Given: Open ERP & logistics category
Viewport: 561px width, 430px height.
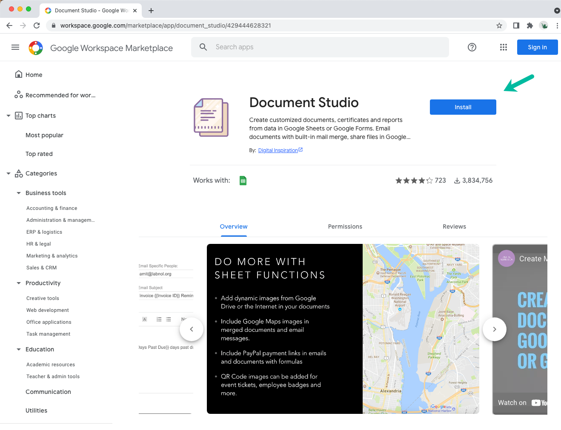Looking at the screenshot, I should (x=44, y=232).
